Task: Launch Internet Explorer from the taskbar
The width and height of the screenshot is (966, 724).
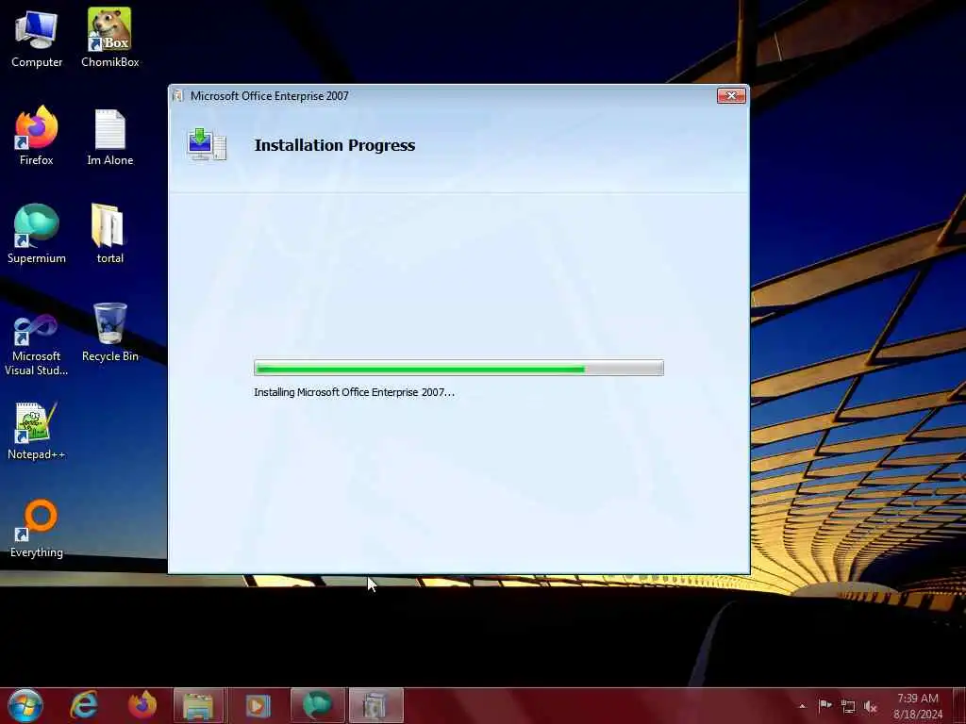Action: 84,705
